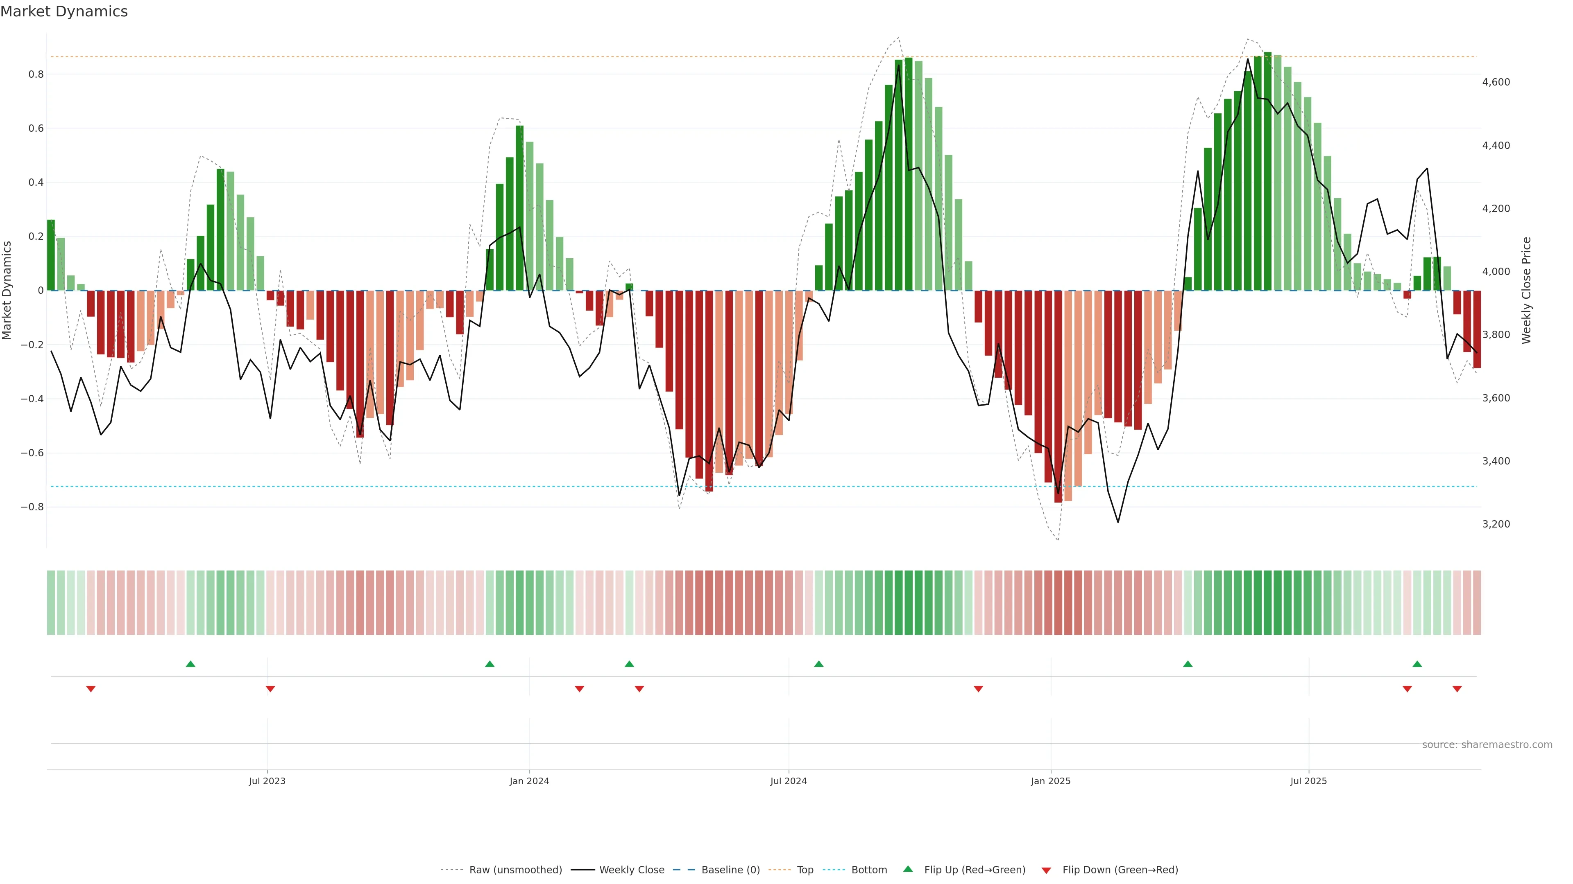
Task: Toggle the Flip Down (Green→Red) legend entry
Action: (x=1120, y=870)
